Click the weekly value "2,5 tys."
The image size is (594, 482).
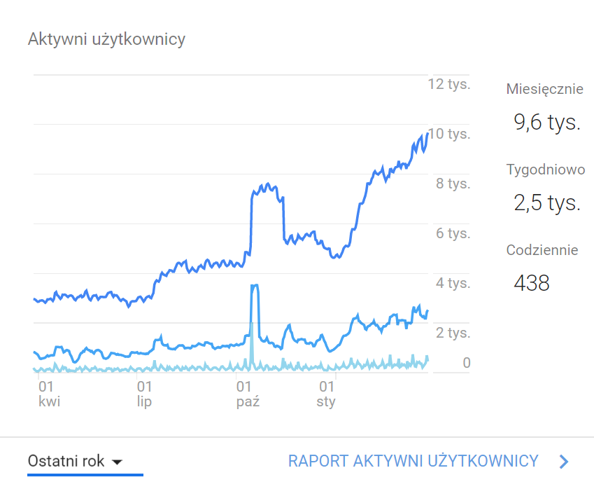pyautogui.click(x=547, y=202)
